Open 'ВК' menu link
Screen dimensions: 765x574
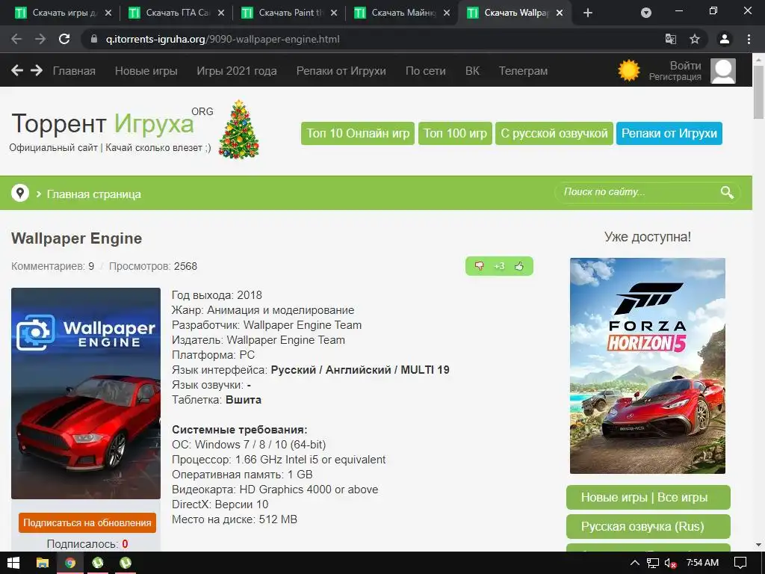[472, 71]
